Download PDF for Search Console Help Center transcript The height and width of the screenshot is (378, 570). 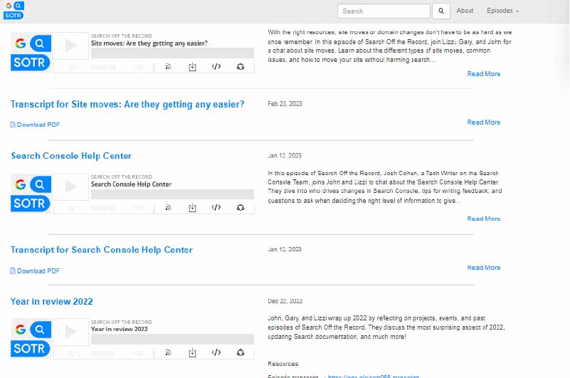pos(38,271)
